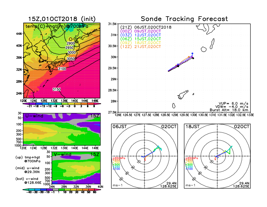Click the "133E" axis label on the tracking map
267x207 pixels.
pos(250,115)
